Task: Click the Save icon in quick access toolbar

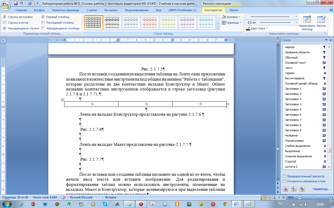Action: (16, 4)
